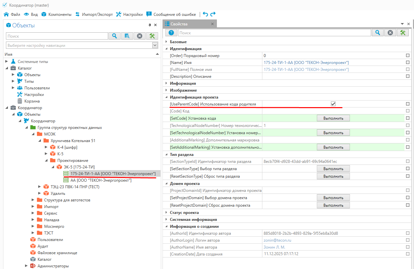414x269 pixels.
Task: Open advanced search in Objects panel
Action: tap(127, 36)
